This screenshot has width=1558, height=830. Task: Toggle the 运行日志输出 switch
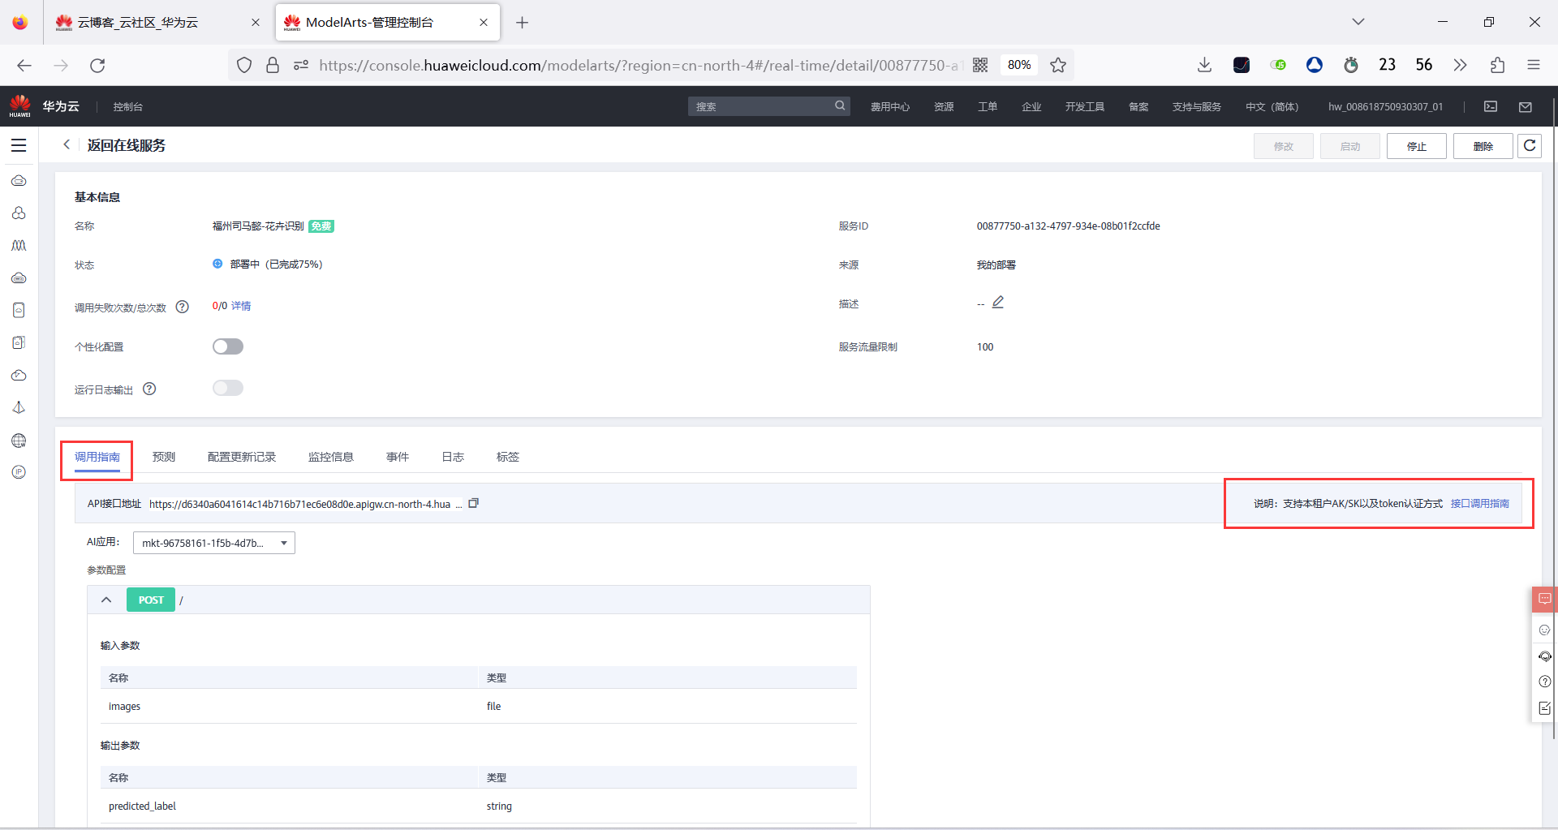228,388
